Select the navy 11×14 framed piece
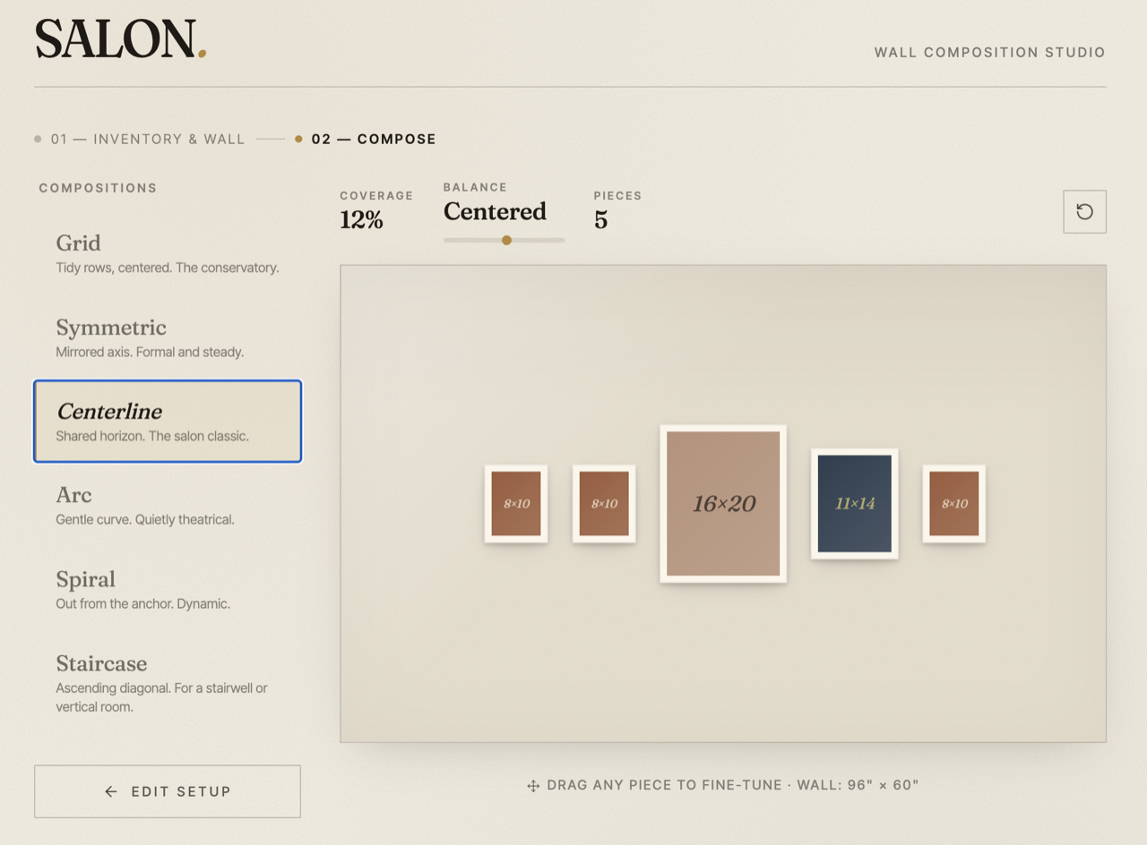 (855, 504)
